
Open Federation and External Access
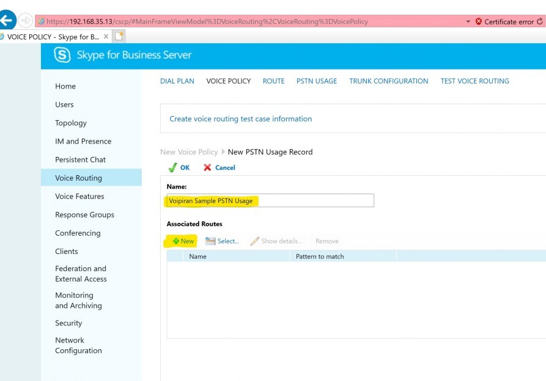click(81, 274)
